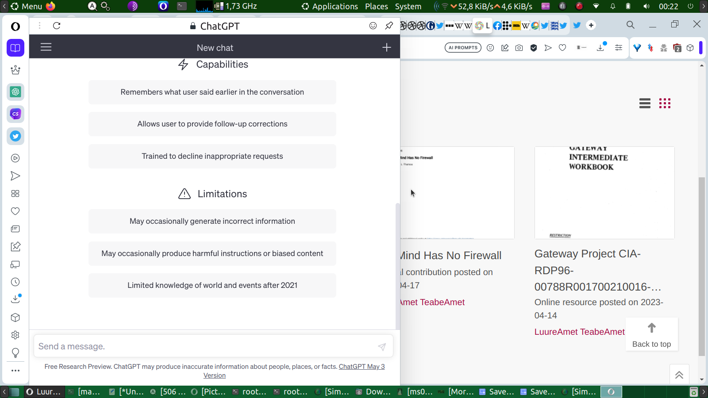Open LuureAmet TeabeAmet link under Gateway Project
The height and width of the screenshot is (398, 708).
[580, 332]
